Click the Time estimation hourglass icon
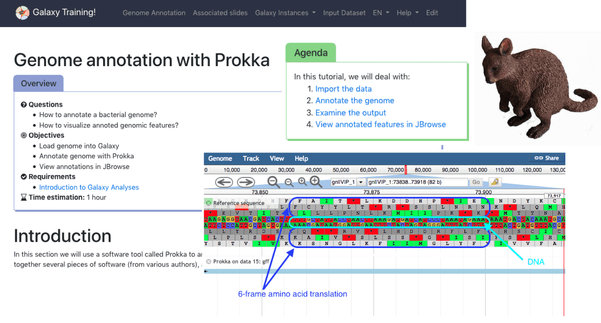Viewport: 601px width, 323px height. 24,198
